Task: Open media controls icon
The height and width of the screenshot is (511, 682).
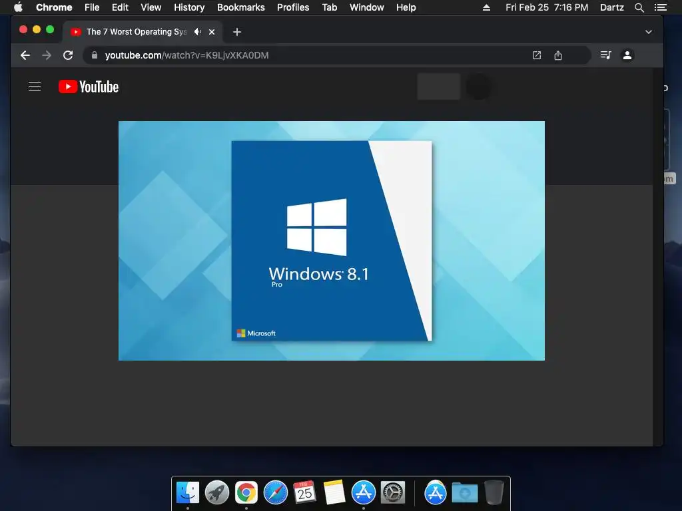Action: 606,55
